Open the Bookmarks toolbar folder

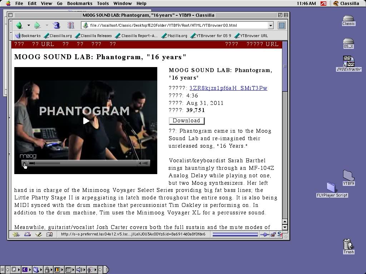[x=28, y=36]
